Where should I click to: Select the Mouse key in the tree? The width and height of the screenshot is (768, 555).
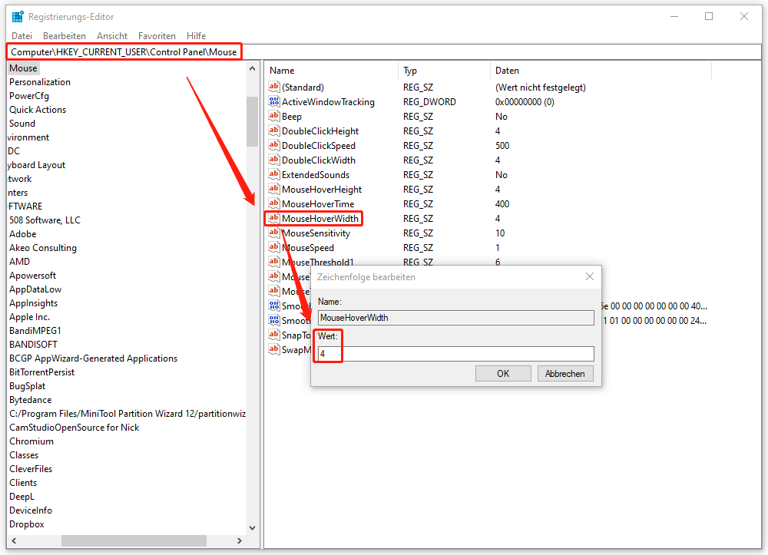23,68
